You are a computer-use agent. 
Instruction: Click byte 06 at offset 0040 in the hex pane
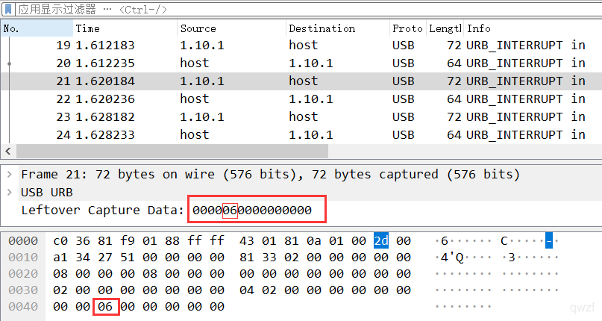click(105, 307)
